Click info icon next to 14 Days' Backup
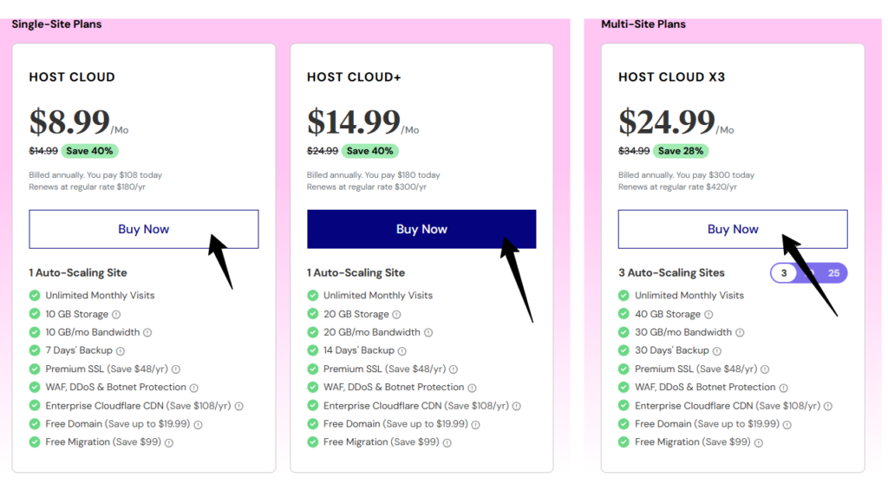 (402, 351)
